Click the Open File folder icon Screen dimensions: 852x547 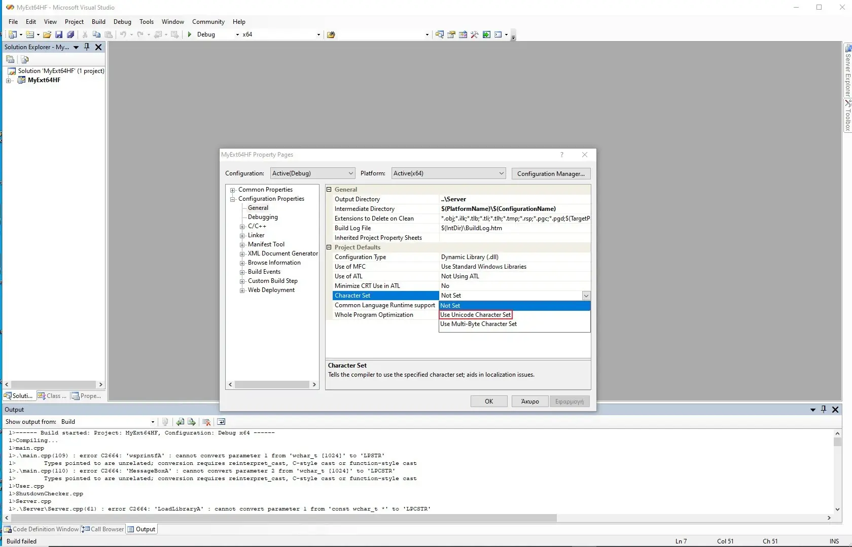point(47,34)
